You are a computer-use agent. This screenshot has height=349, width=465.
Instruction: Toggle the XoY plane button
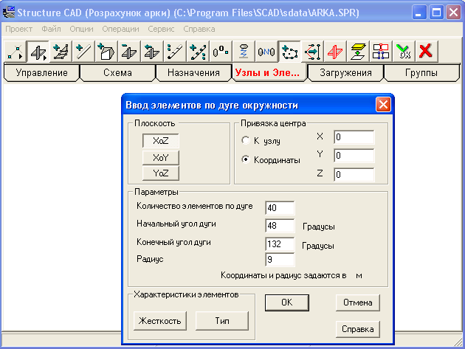coord(161,157)
